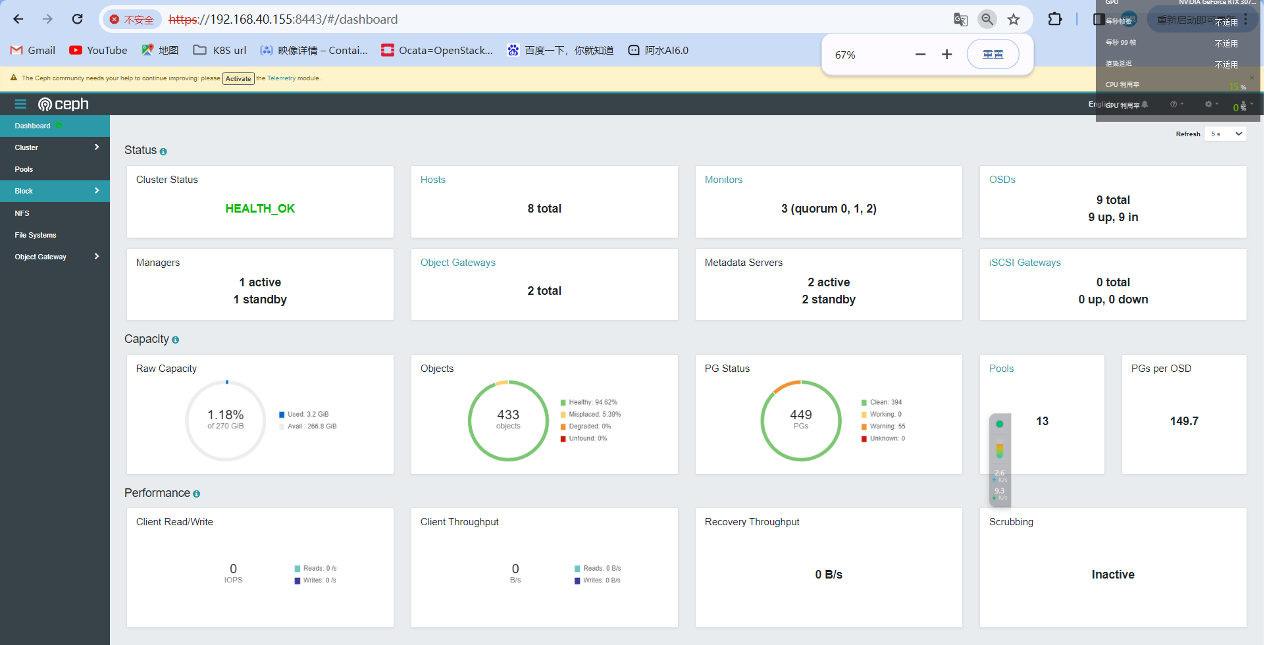
Task: Open the Ocata=OpenStack bookmark
Action: pyautogui.click(x=437, y=50)
